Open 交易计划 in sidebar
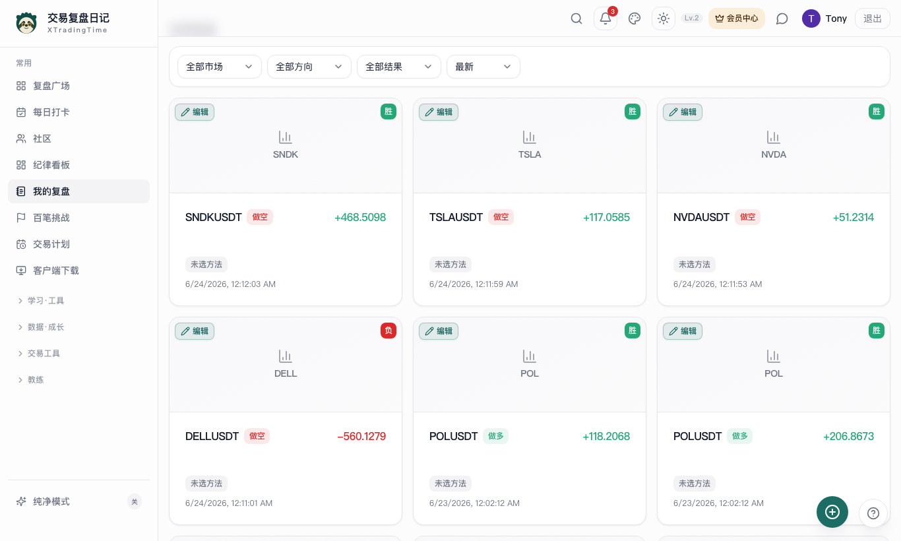 click(78, 244)
